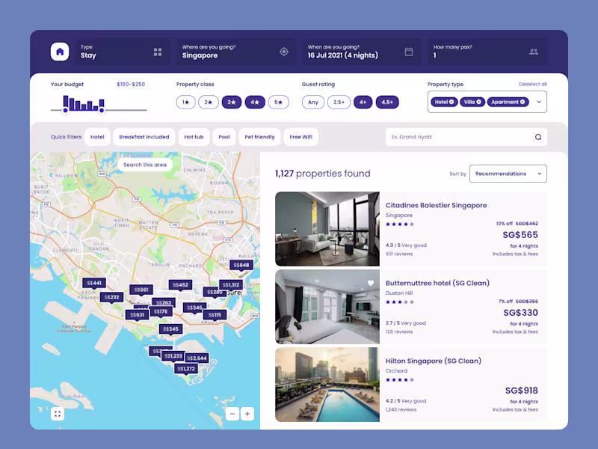Viewport: 598px width, 449px height.
Task: Click the guests people icon
Action: (x=534, y=52)
